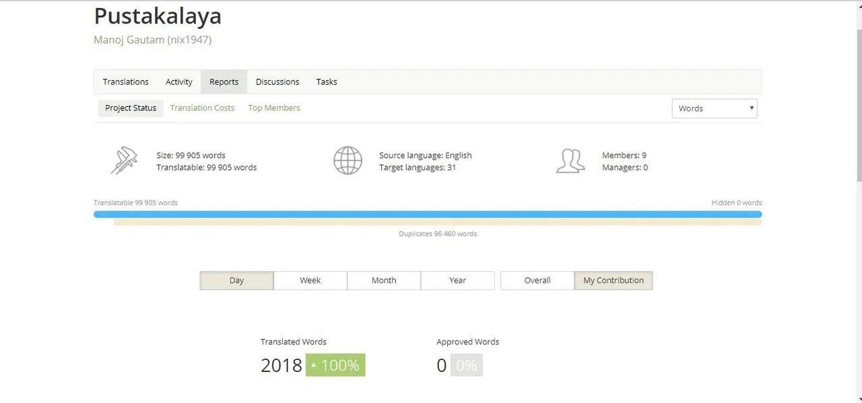Click the 2018 translated words value
The height and width of the screenshot is (403, 862).
coord(281,365)
